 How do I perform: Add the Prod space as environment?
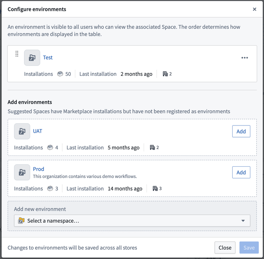point(241,172)
